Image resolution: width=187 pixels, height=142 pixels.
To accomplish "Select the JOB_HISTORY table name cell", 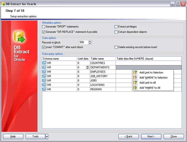I will point(103,76).
